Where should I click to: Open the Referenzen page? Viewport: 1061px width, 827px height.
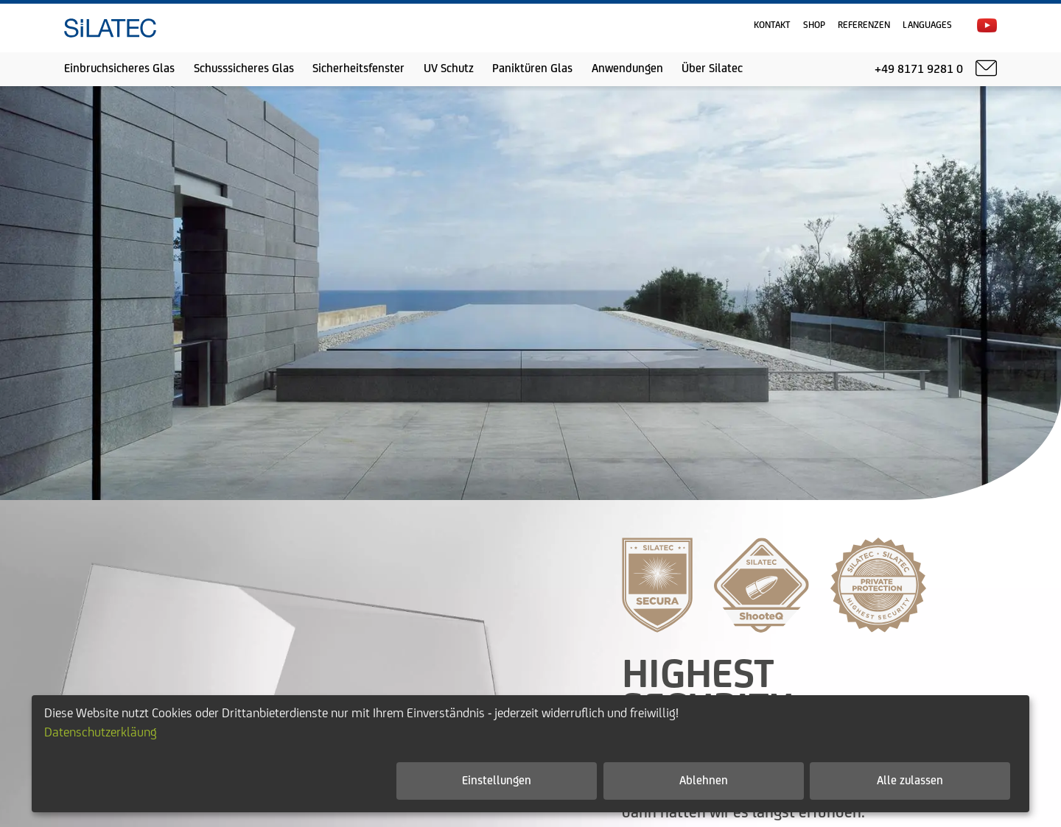click(864, 25)
